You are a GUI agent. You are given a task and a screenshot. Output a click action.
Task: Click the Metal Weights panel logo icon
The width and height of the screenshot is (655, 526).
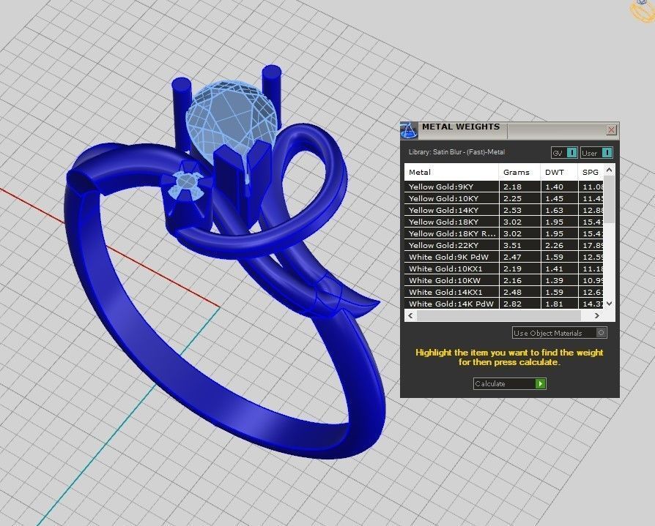(x=409, y=130)
